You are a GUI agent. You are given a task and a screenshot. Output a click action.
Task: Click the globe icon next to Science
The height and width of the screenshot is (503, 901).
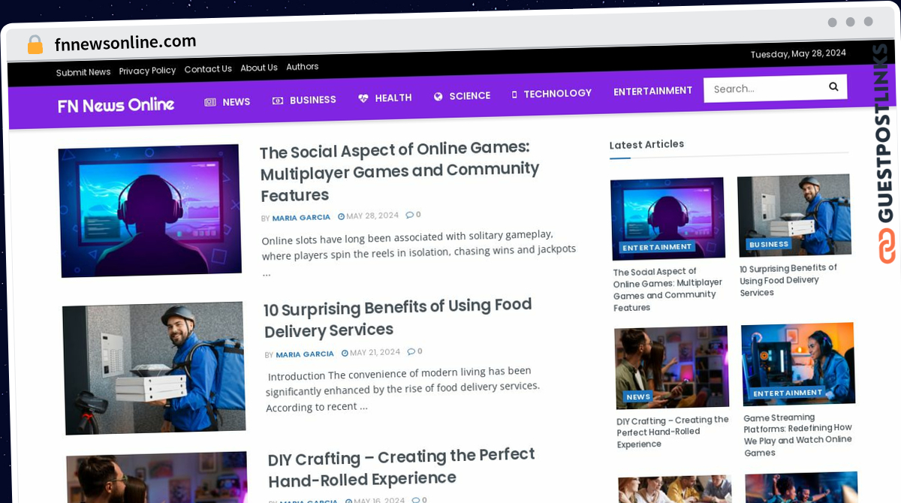438,96
